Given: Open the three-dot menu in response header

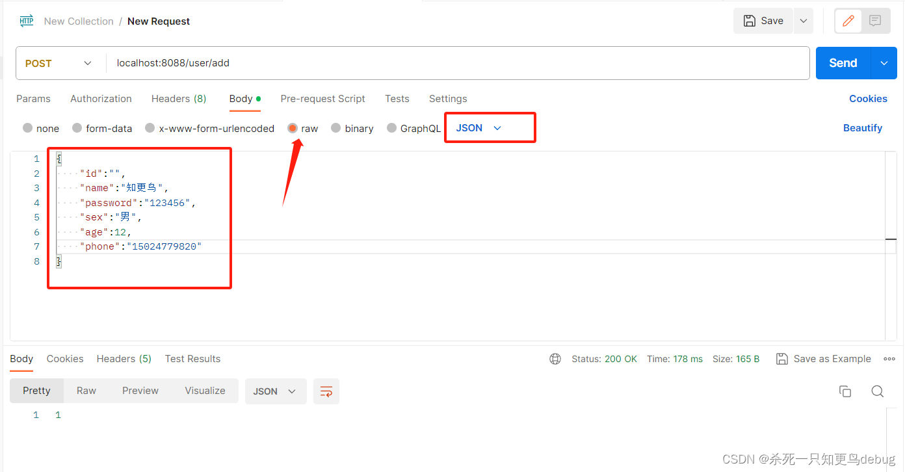Looking at the screenshot, I should pyautogui.click(x=889, y=358).
